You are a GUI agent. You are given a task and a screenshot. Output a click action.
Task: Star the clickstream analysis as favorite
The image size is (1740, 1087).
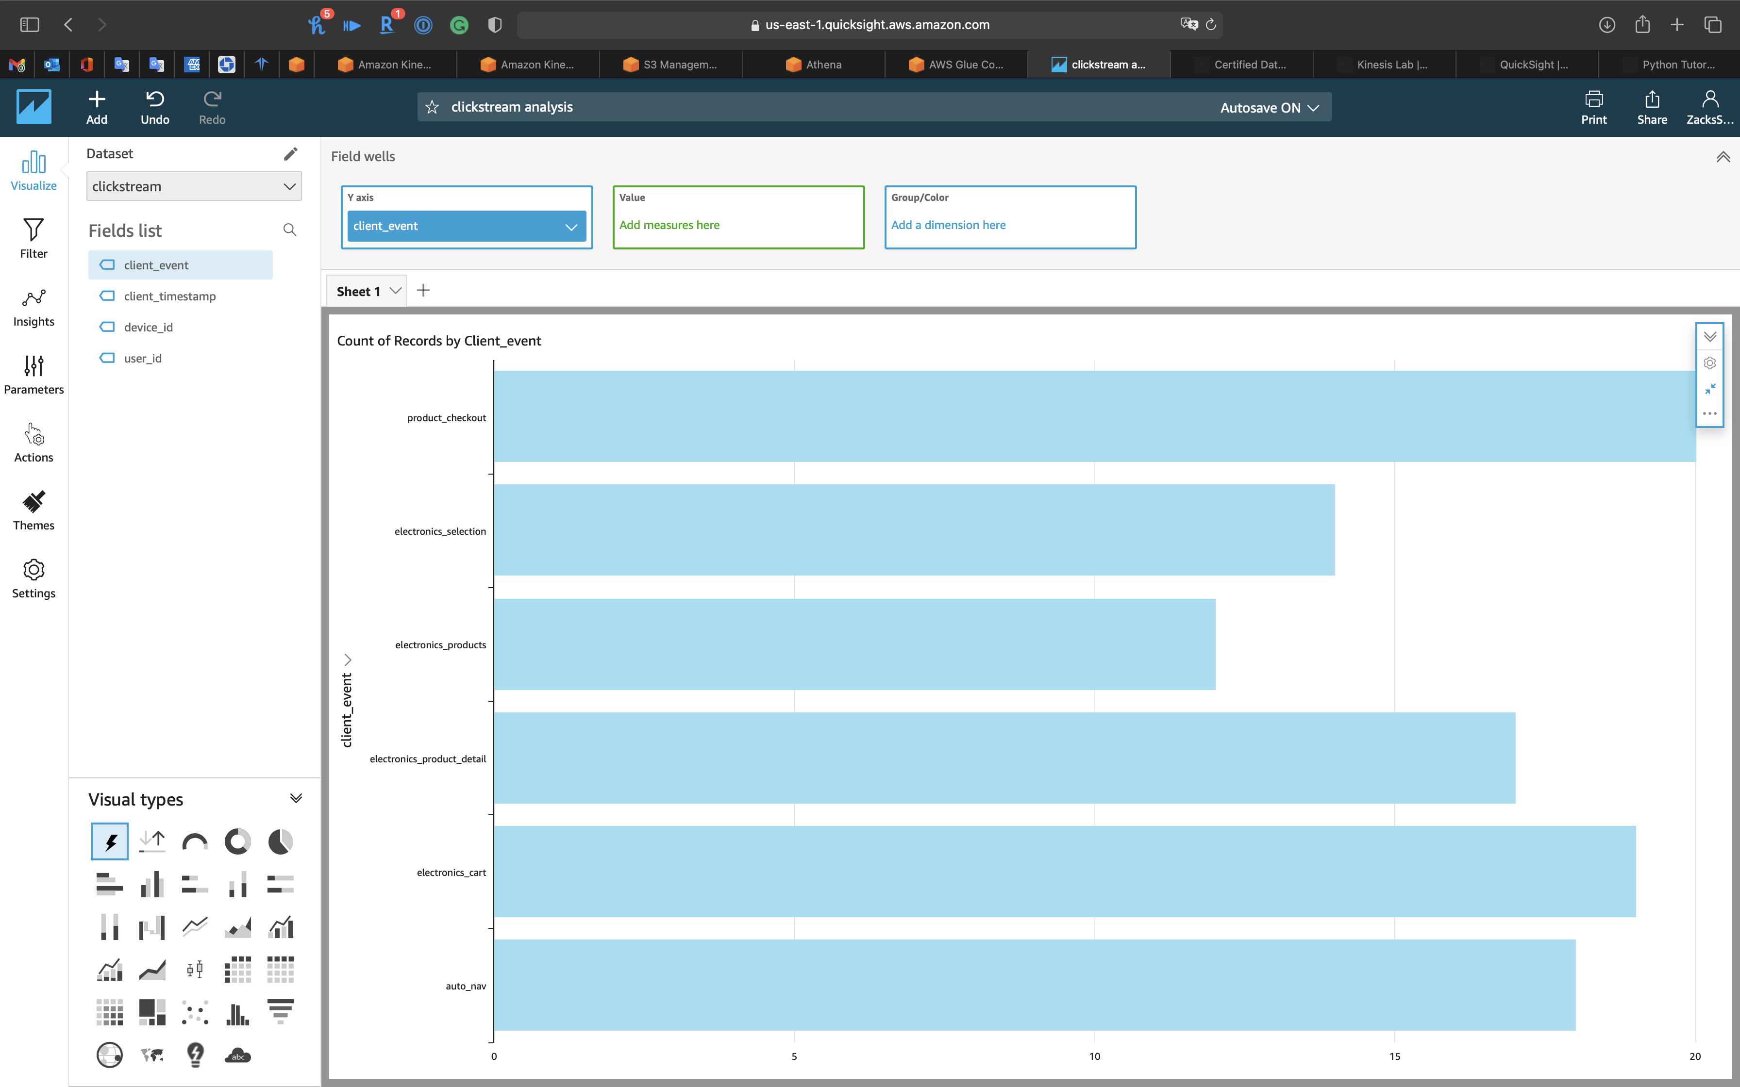click(432, 107)
